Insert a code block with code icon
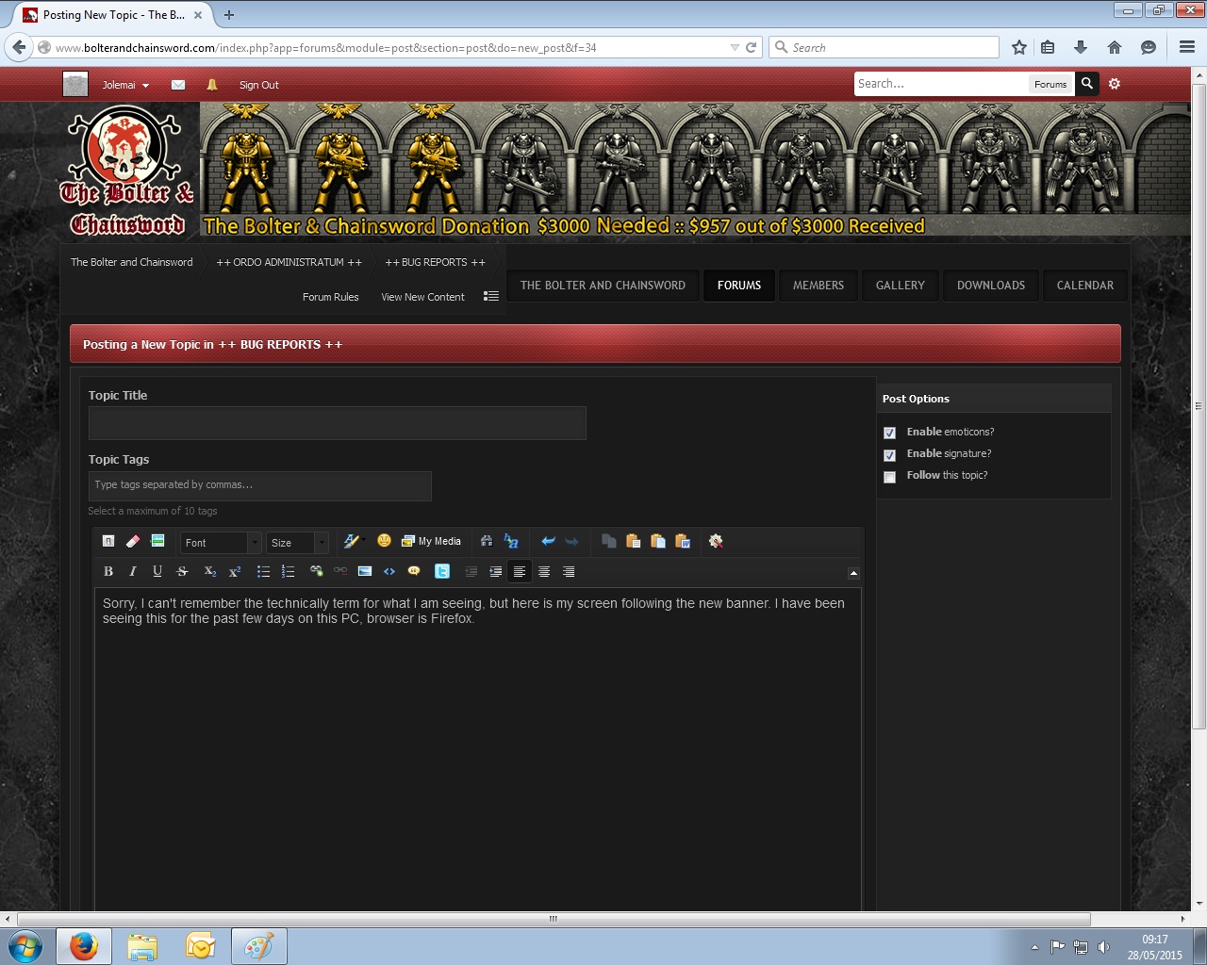 pos(389,571)
